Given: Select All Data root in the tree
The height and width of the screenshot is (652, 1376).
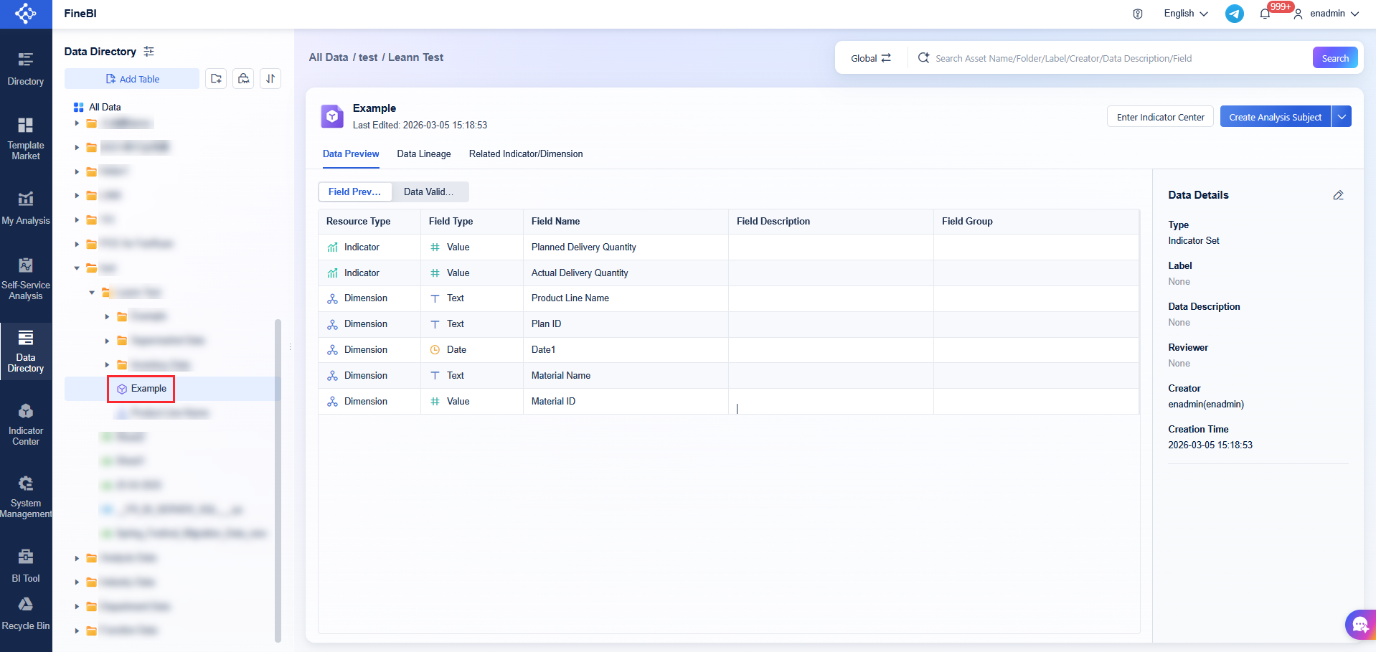Looking at the screenshot, I should pos(105,107).
